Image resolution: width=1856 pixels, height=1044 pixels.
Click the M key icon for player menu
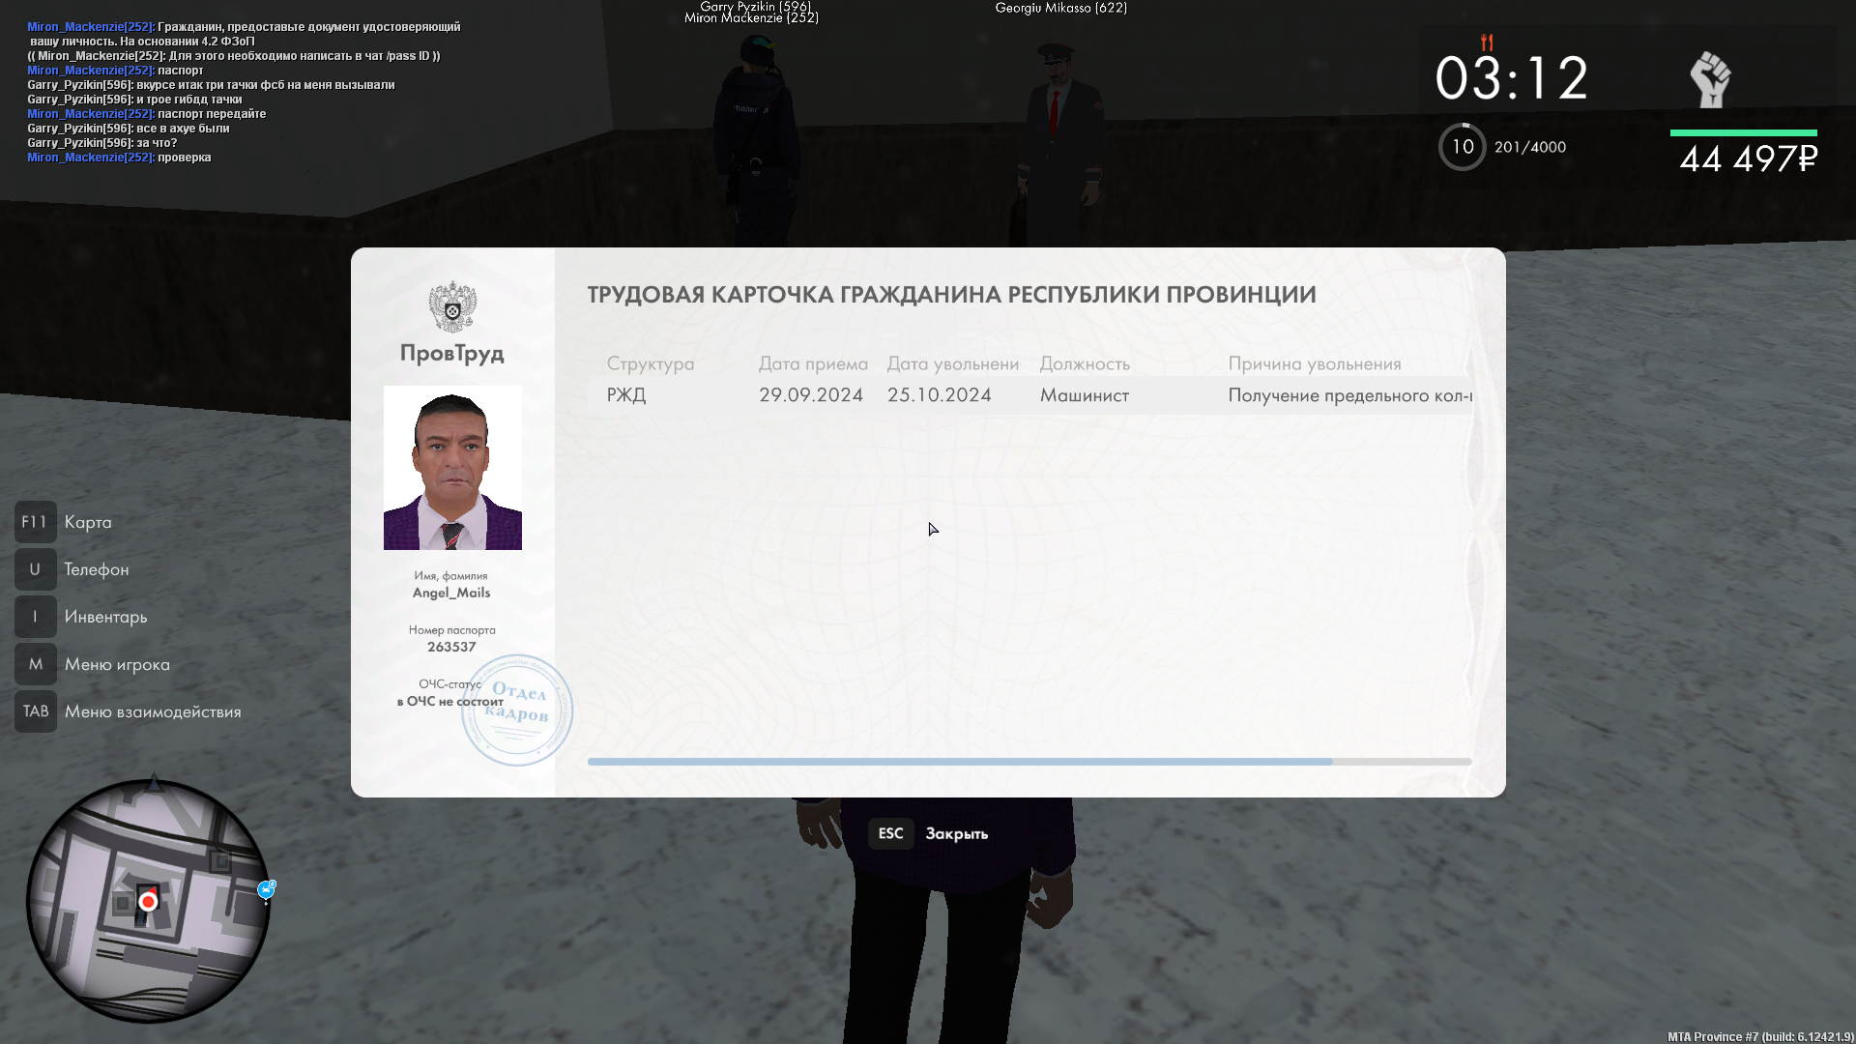35,664
